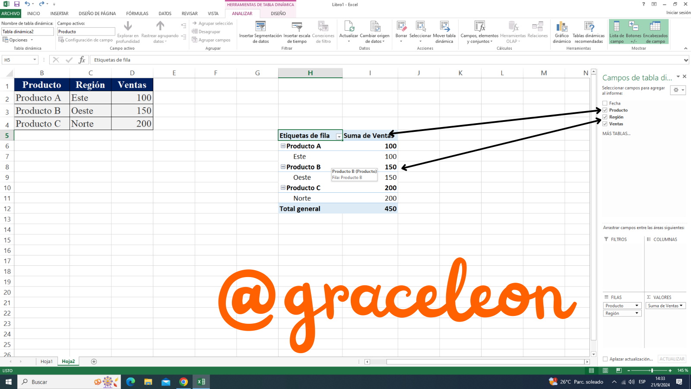Open the insert function (fx) dialog
The image size is (691, 389).
(82, 60)
